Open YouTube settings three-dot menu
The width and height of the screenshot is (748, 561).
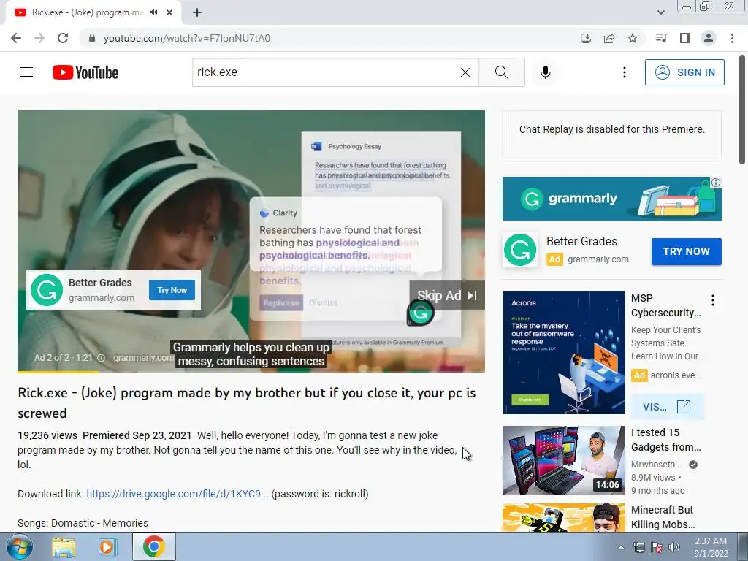tap(624, 72)
